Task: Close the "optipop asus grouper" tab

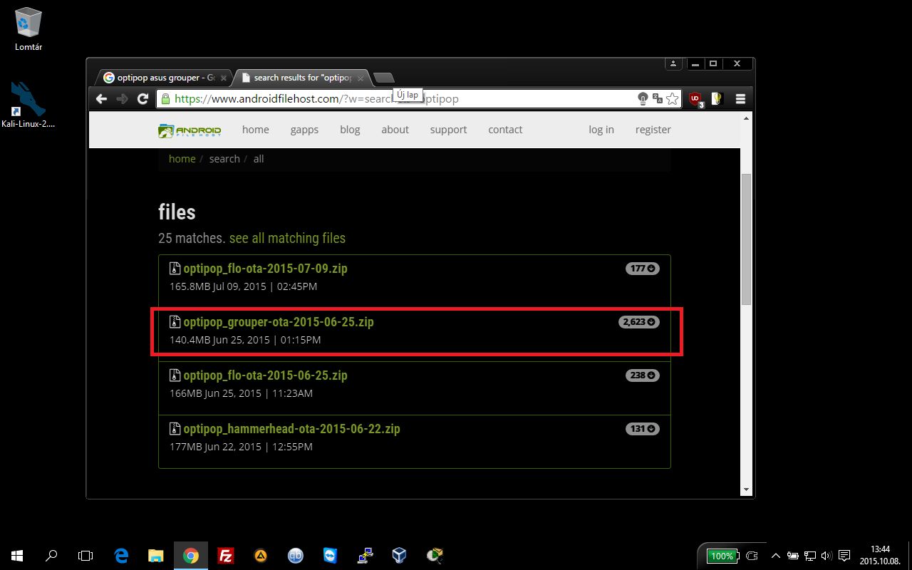Action: click(x=224, y=78)
